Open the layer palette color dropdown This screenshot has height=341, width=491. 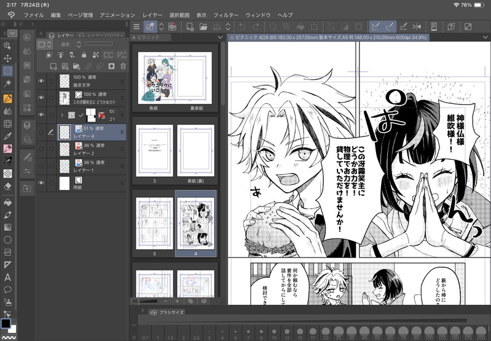tap(44, 44)
